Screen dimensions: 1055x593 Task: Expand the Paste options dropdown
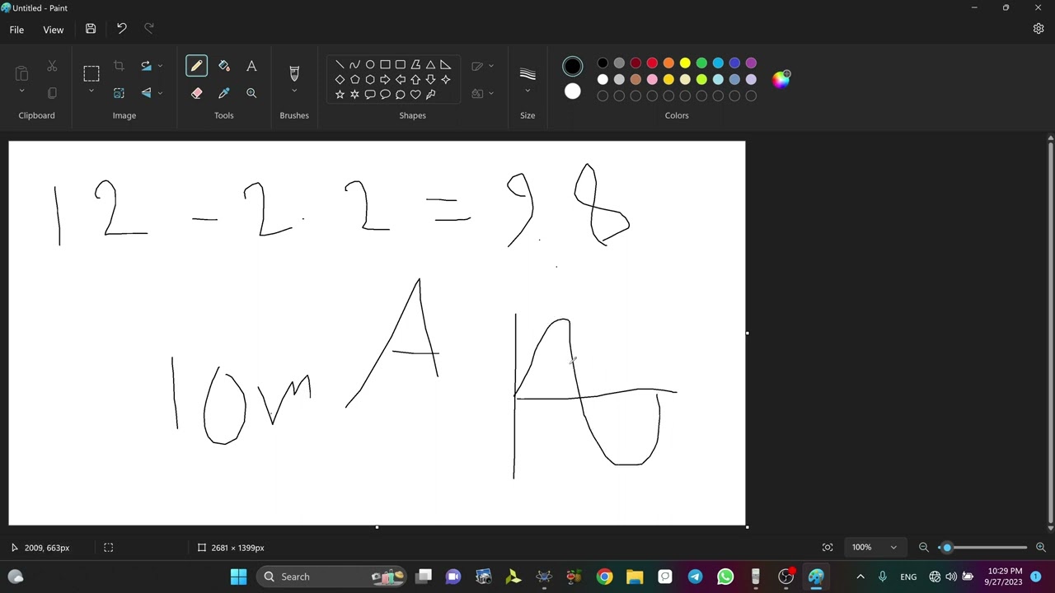click(x=22, y=91)
